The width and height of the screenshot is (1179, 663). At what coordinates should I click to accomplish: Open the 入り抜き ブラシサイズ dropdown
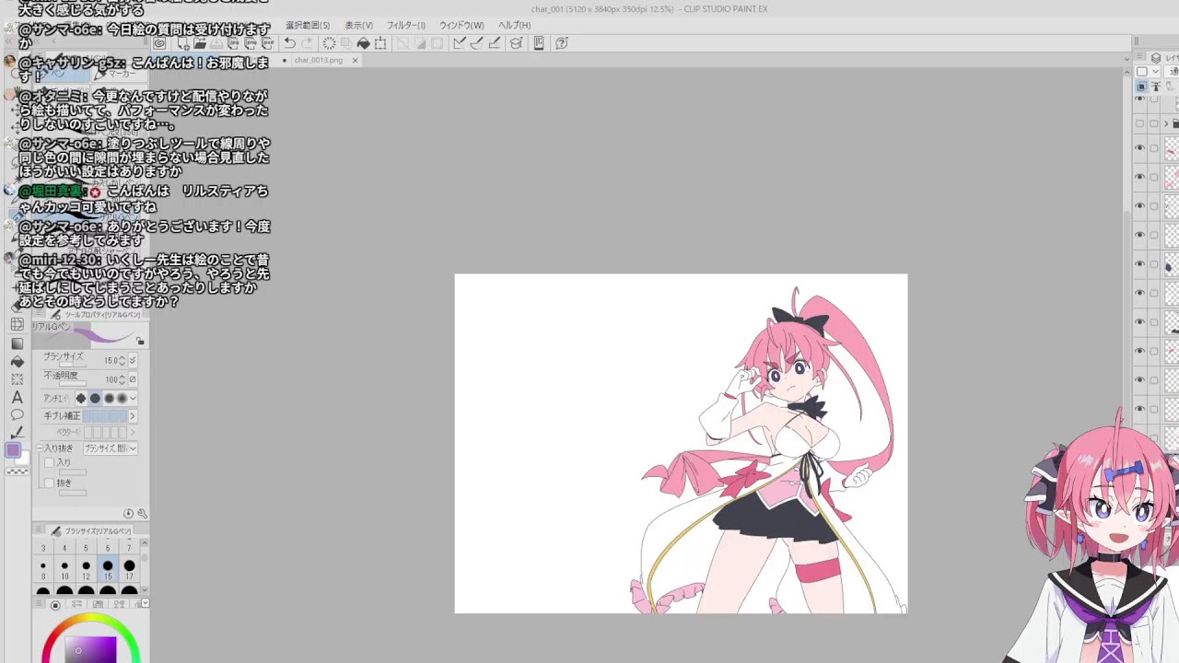tap(111, 448)
